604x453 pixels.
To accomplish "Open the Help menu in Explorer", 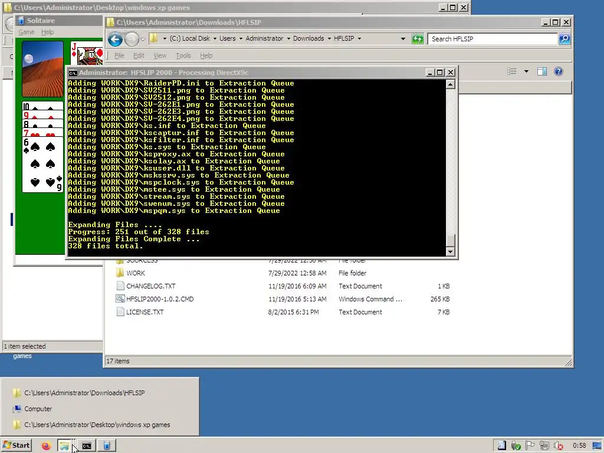I will click(x=206, y=55).
